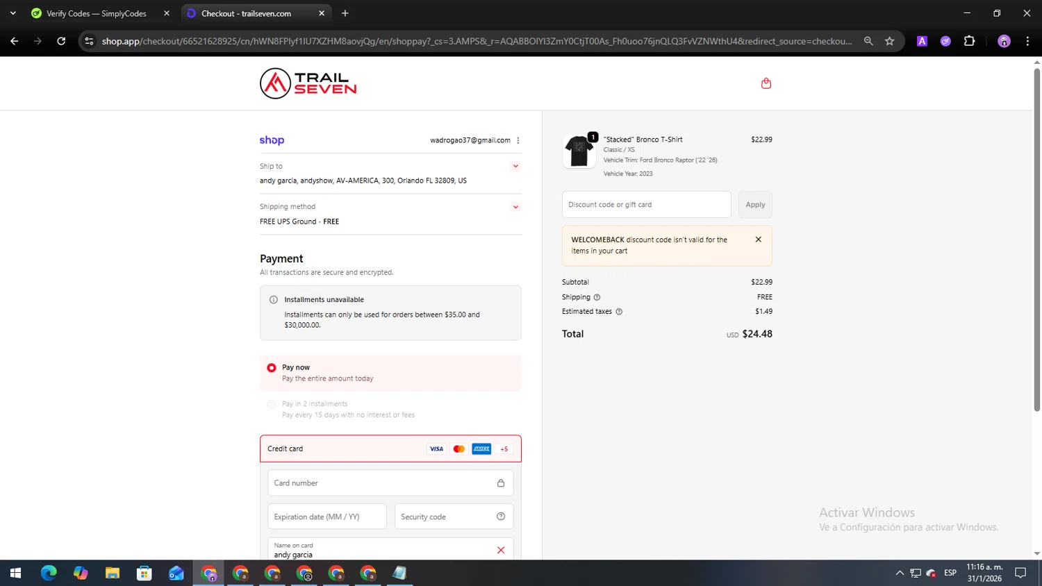Screen dimensions: 1042x586
Task: Click the Visa card icon
Action: [x=436, y=449]
